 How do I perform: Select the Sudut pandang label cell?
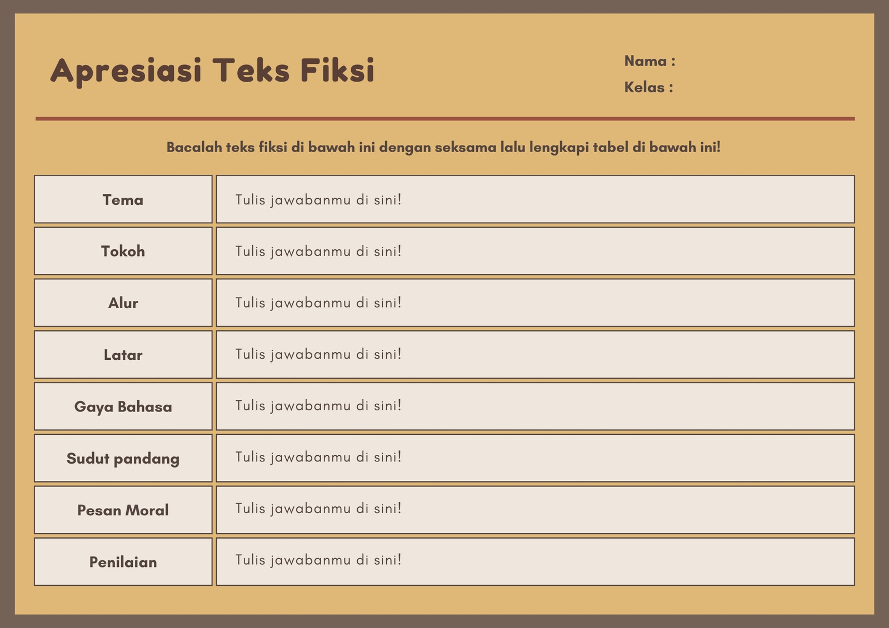click(123, 458)
